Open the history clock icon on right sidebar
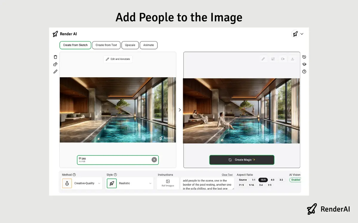 (304, 57)
